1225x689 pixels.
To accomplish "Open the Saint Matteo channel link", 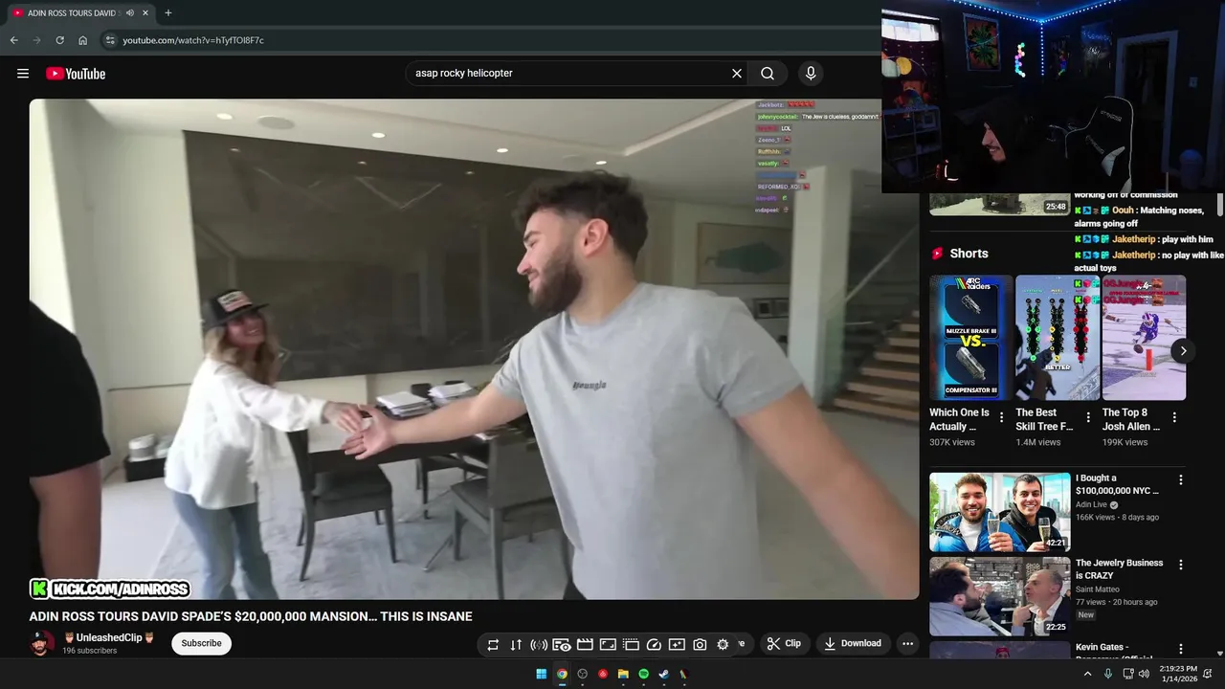I will click(1098, 589).
